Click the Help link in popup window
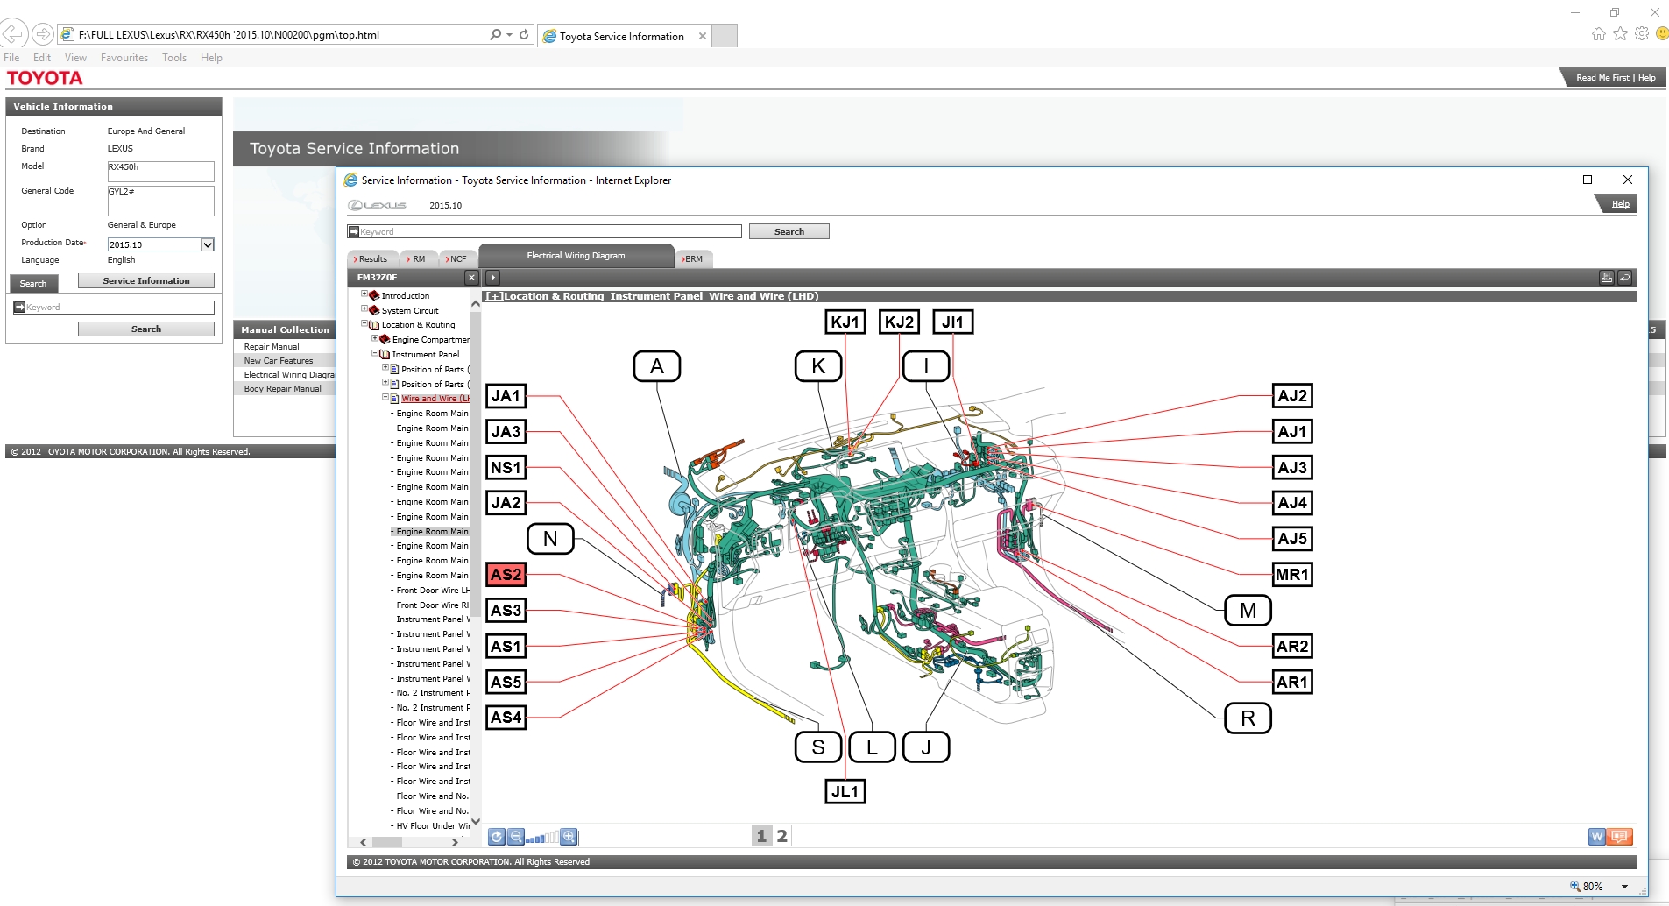 tap(1621, 204)
